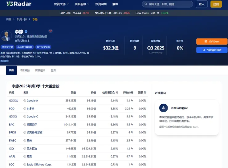
Task: Click the 高品質投資策略 tag
Action: point(25,47)
